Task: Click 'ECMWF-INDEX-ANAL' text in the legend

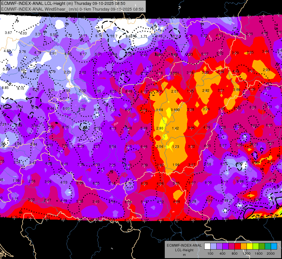Action: (x=184, y=245)
